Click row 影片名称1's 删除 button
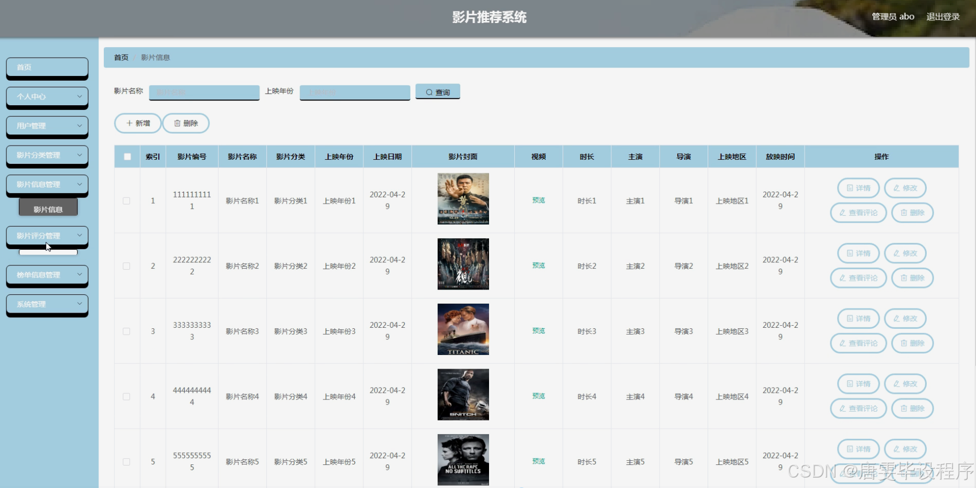The height and width of the screenshot is (488, 976). 913,213
